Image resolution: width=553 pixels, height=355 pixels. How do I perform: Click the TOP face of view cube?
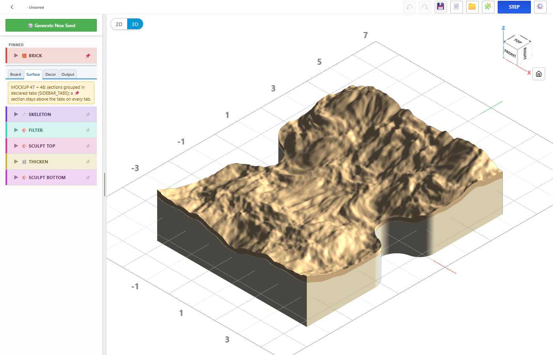tap(518, 41)
